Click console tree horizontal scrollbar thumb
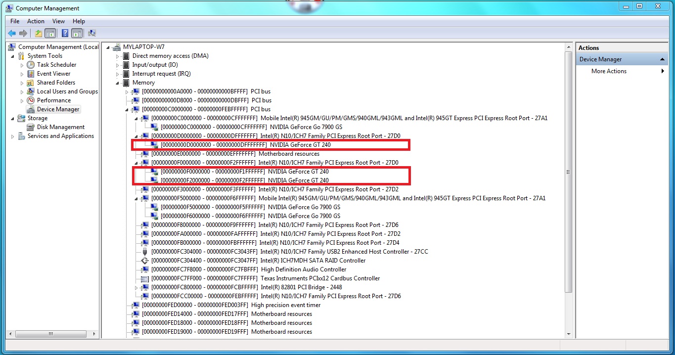The image size is (675, 355). (50, 334)
